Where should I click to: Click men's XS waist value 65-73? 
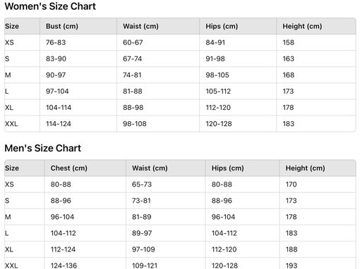[142, 184]
